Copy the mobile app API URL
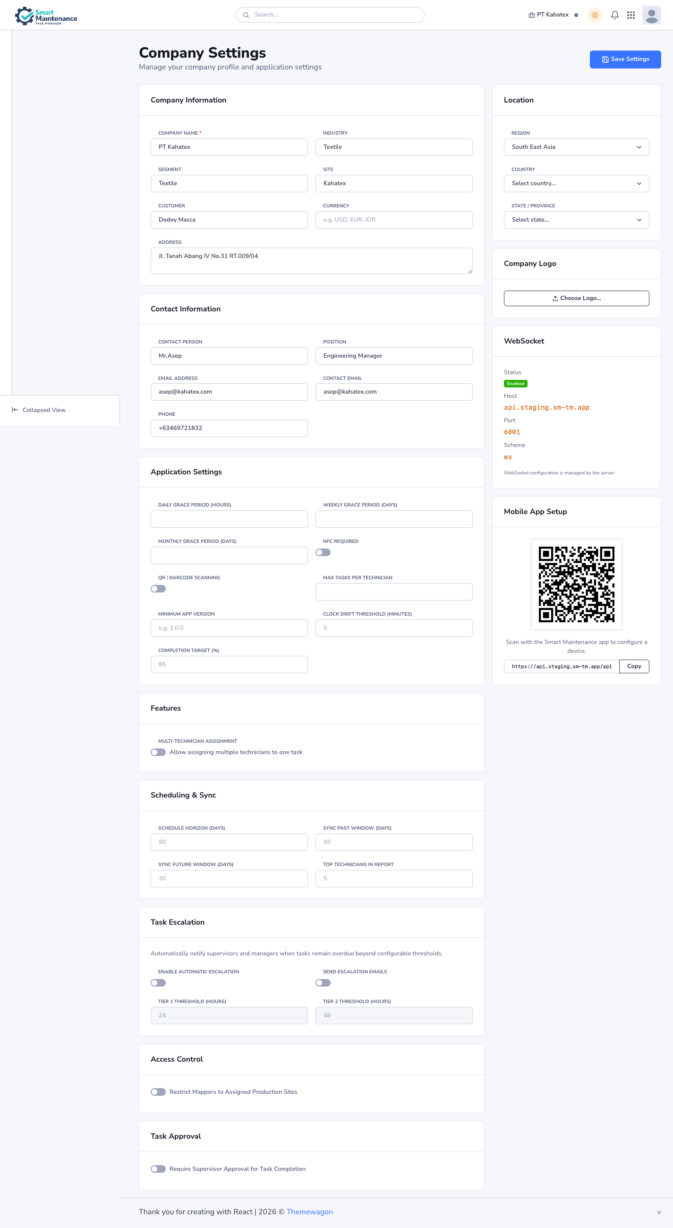 point(633,666)
